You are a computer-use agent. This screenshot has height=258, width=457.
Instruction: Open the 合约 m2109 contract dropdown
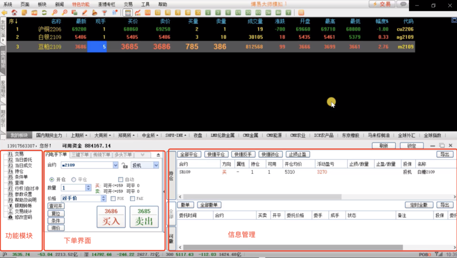tap(116, 165)
